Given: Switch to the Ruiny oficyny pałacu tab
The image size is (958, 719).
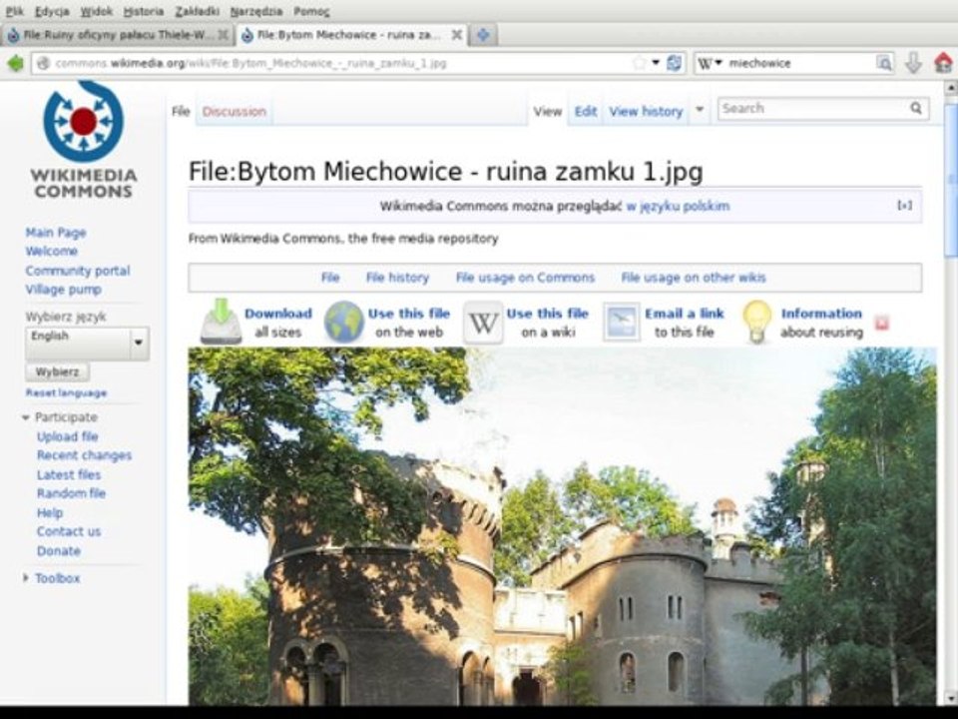Looking at the screenshot, I should pyautogui.click(x=118, y=35).
